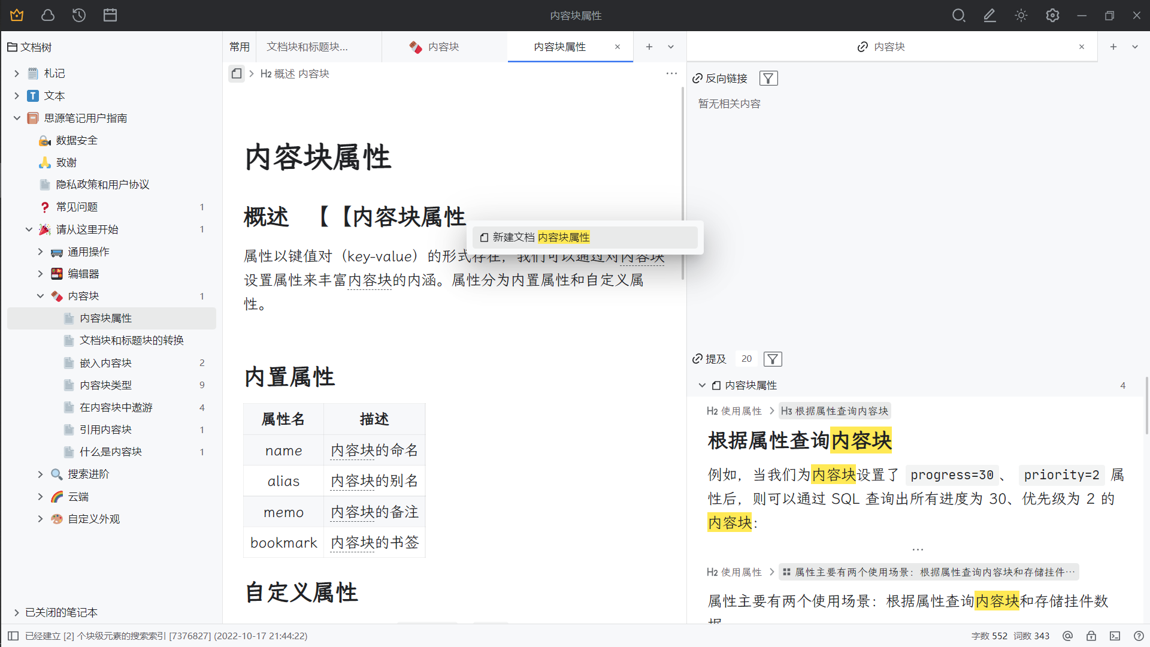The image size is (1150, 647).
Task: Click the backlinks filter icon
Action: pos(768,78)
